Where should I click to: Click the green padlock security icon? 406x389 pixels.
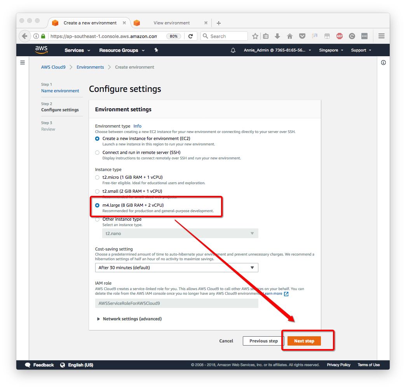[x=43, y=36]
